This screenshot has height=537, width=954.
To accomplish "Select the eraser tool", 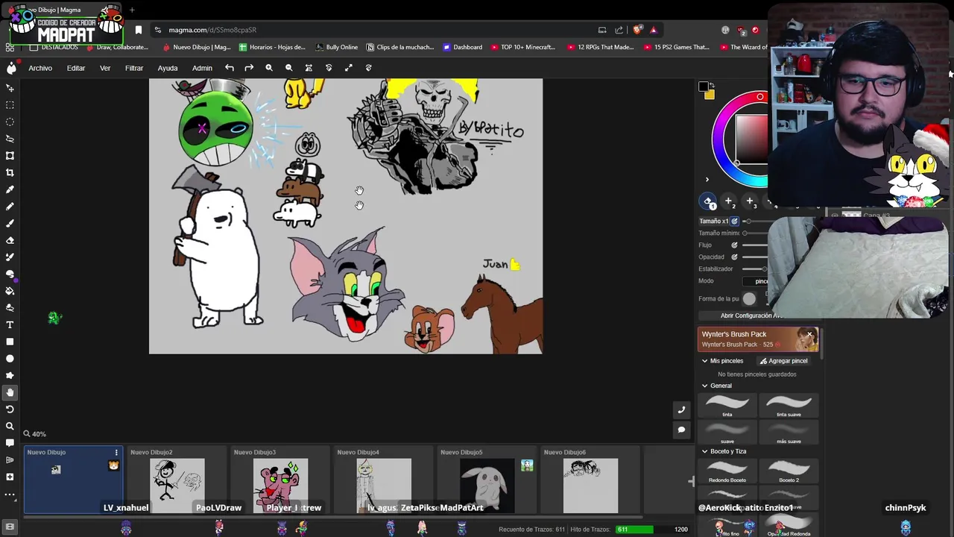I will (x=10, y=240).
